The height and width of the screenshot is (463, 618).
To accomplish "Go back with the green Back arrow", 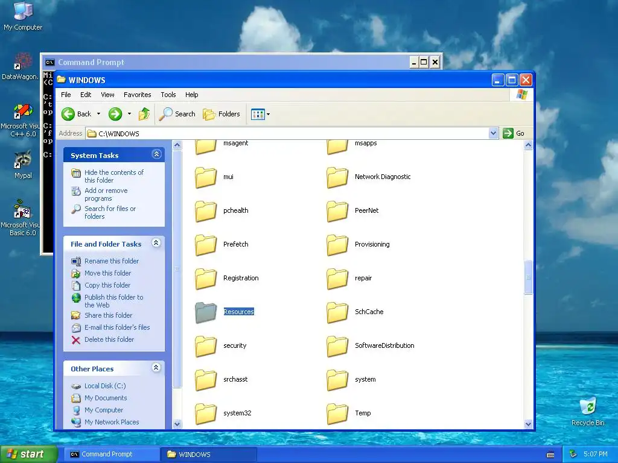I will click(77, 114).
